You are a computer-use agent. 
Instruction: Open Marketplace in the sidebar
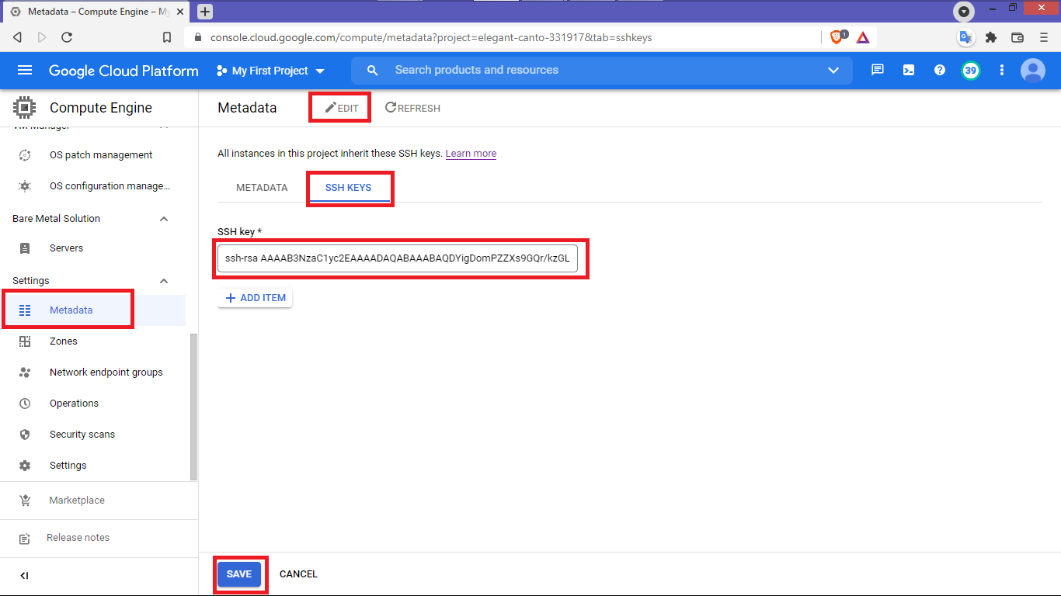(77, 501)
